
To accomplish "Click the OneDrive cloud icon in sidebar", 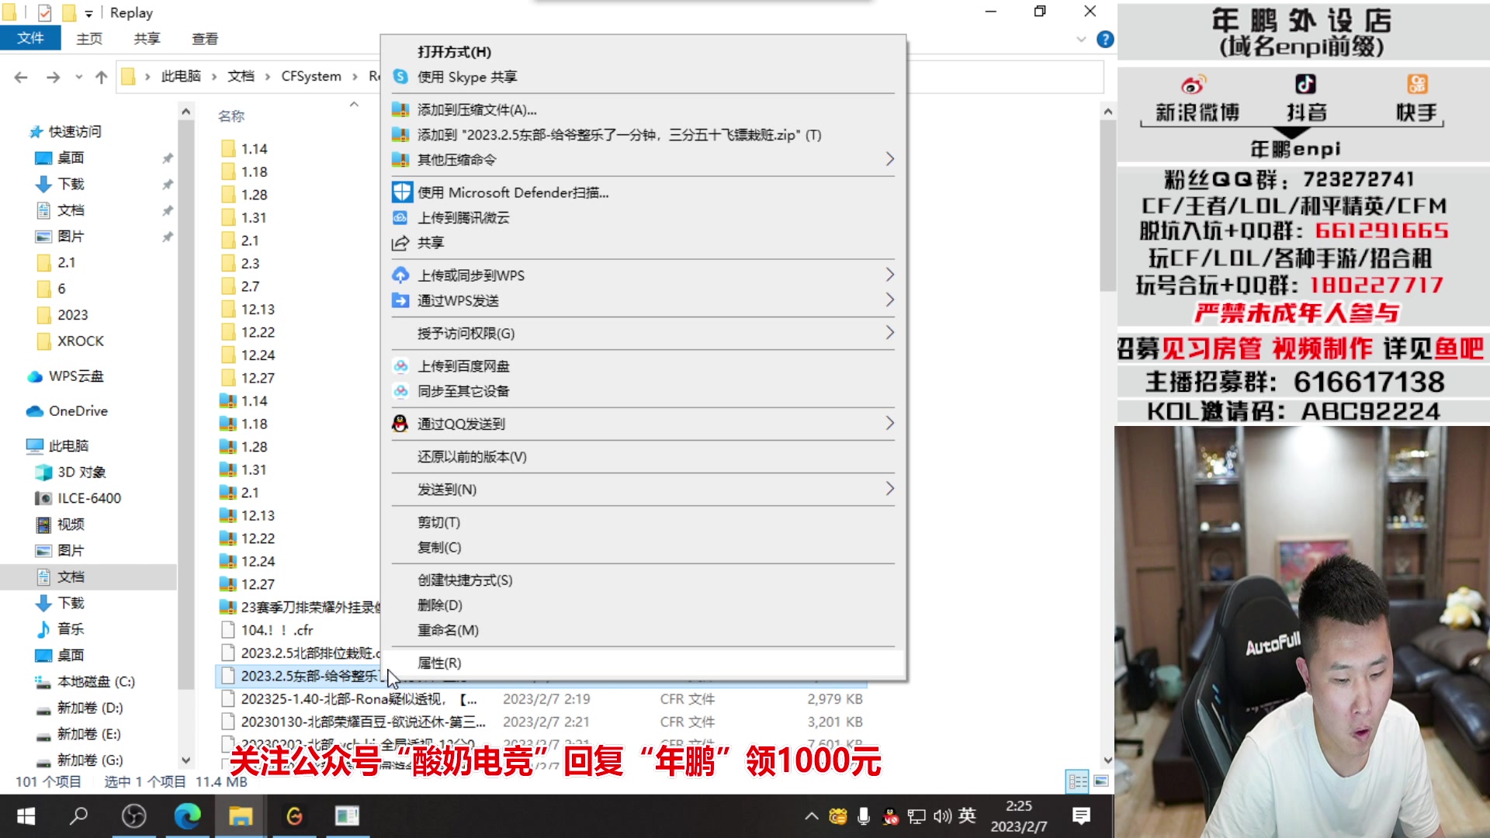I will click(35, 411).
